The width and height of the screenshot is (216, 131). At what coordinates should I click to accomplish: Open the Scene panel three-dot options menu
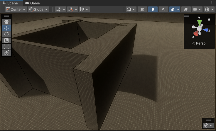(x=212, y=3)
